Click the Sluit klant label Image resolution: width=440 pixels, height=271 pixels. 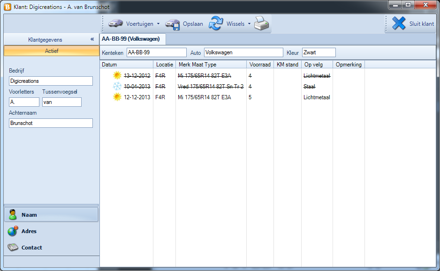[x=422, y=24]
